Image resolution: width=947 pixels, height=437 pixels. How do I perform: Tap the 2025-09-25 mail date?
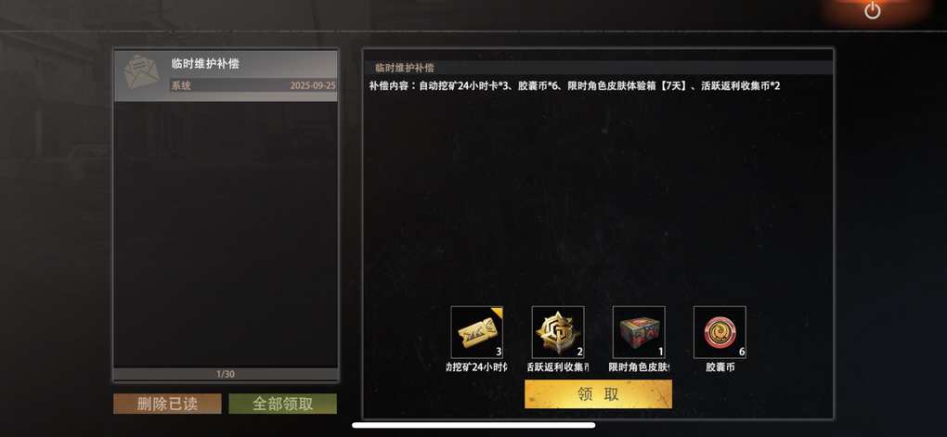pyautogui.click(x=312, y=85)
